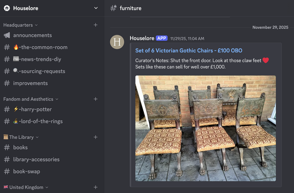Select the harry-potter channel
Image resolution: width=294 pixels, height=193 pixels.
[x=32, y=109]
